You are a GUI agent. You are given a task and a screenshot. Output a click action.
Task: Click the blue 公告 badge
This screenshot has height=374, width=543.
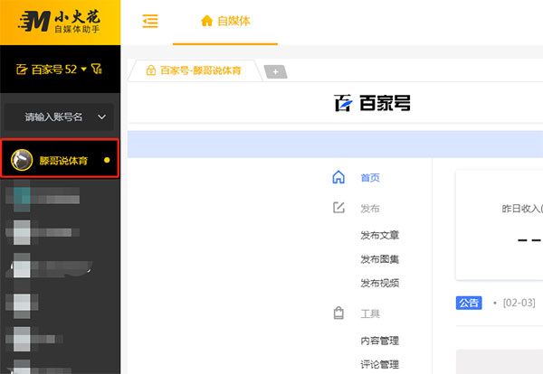pos(469,303)
